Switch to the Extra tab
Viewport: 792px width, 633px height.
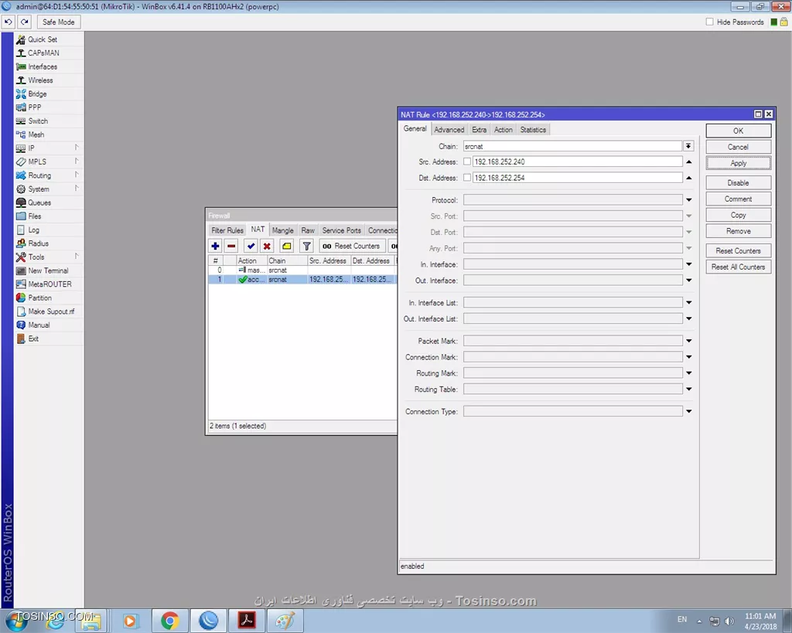tap(480, 130)
